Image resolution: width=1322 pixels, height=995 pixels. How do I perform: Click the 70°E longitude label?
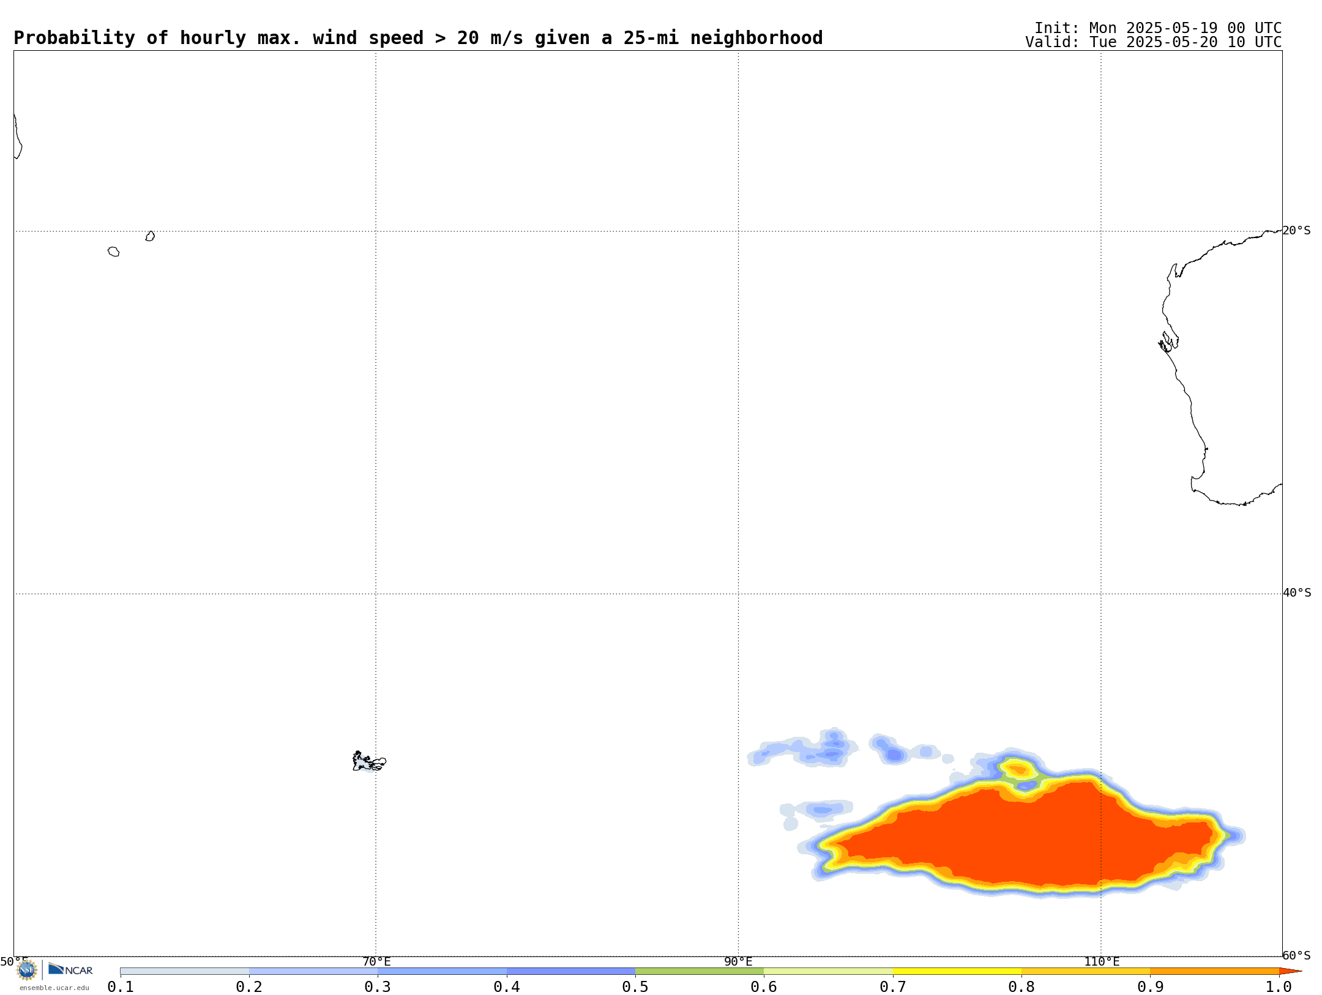coord(376,961)
